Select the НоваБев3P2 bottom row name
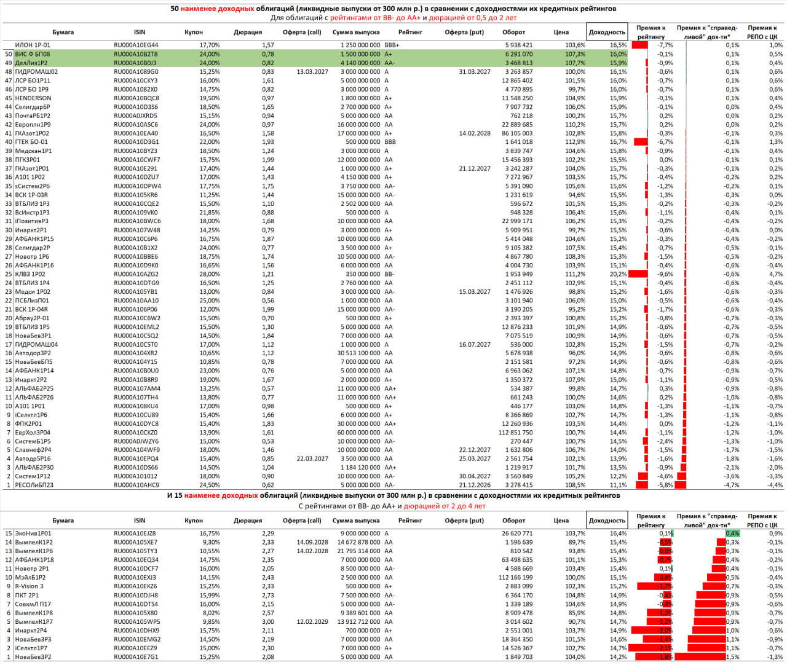The width and height of the screenshot is (787, 665). [33, 657]
